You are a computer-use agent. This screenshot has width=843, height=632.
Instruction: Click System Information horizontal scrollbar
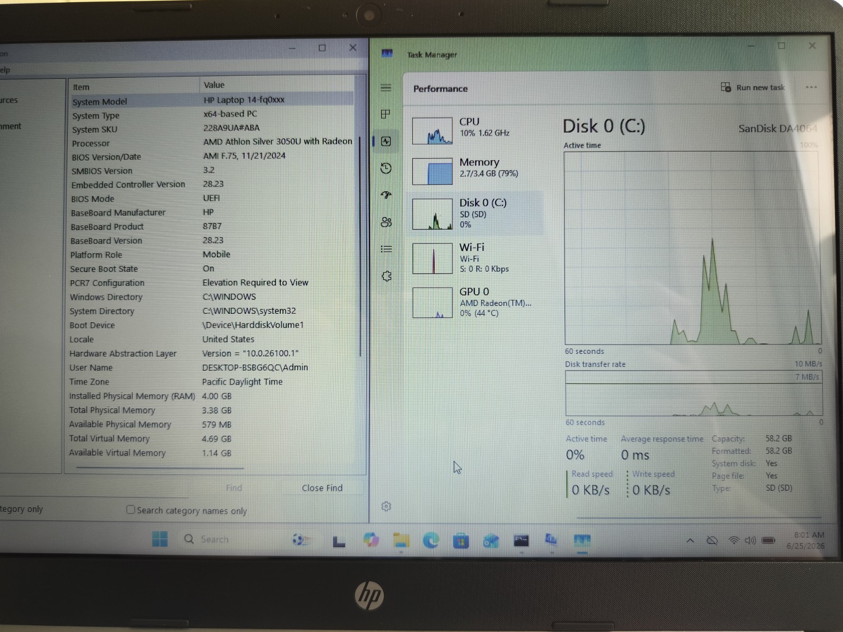[160, 468]
